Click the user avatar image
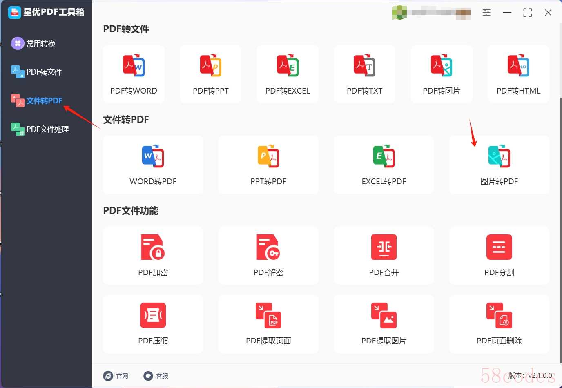 coord(399,12)
